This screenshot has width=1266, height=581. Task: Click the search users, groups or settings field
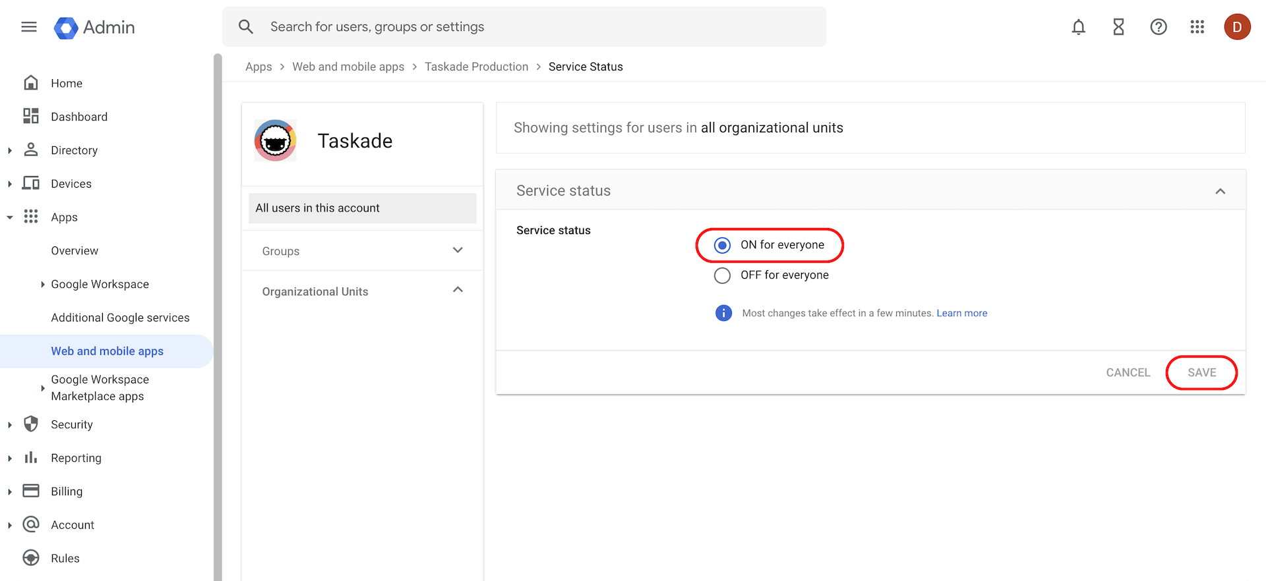pos(524,27)
